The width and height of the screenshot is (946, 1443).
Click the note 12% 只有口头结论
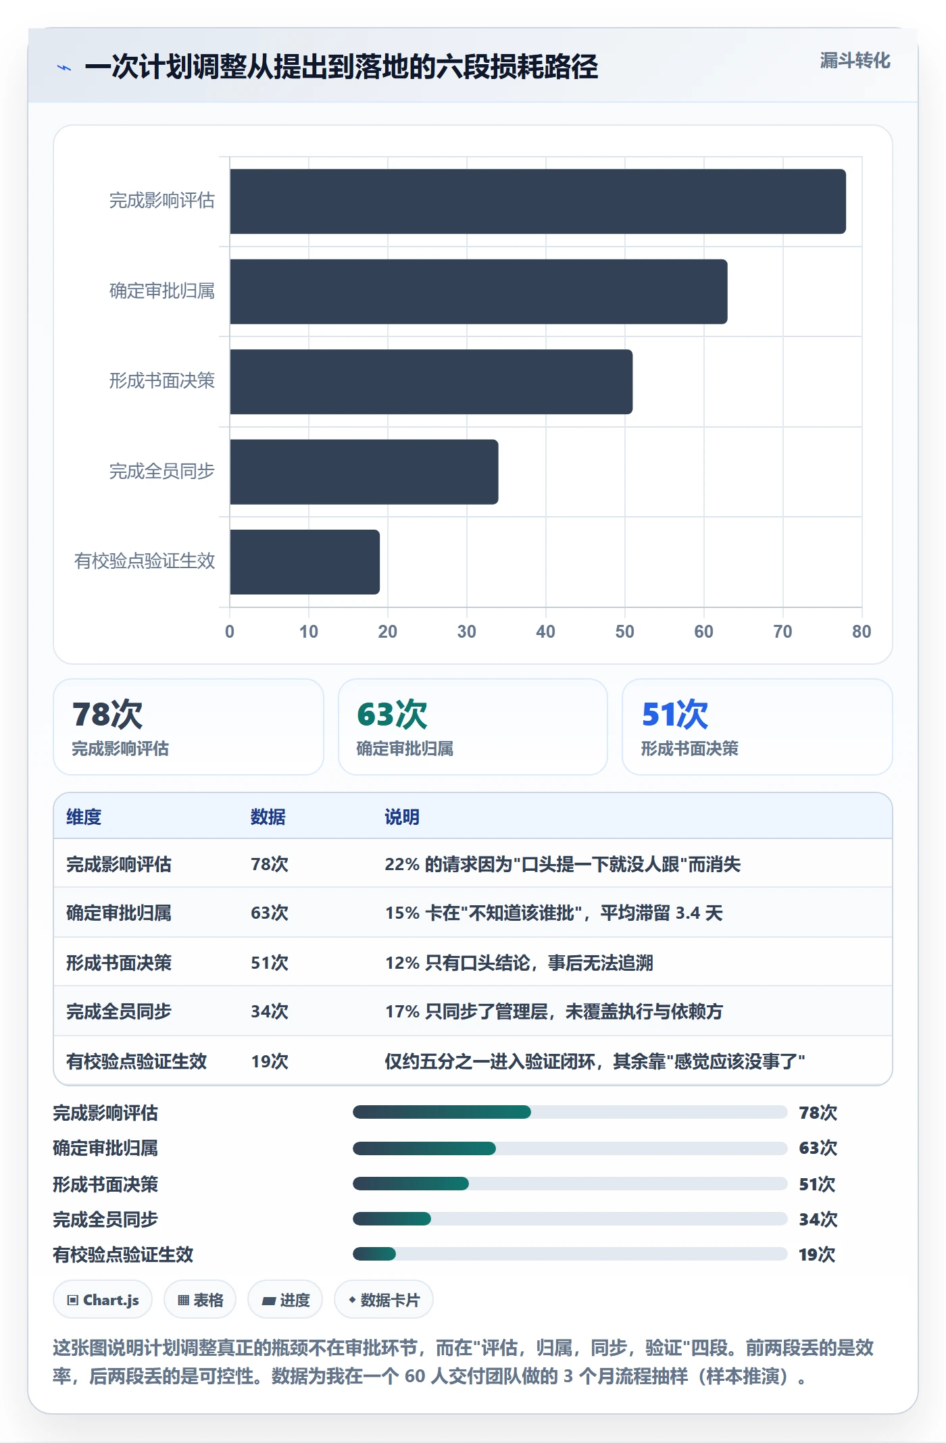[x=519, y=963]
